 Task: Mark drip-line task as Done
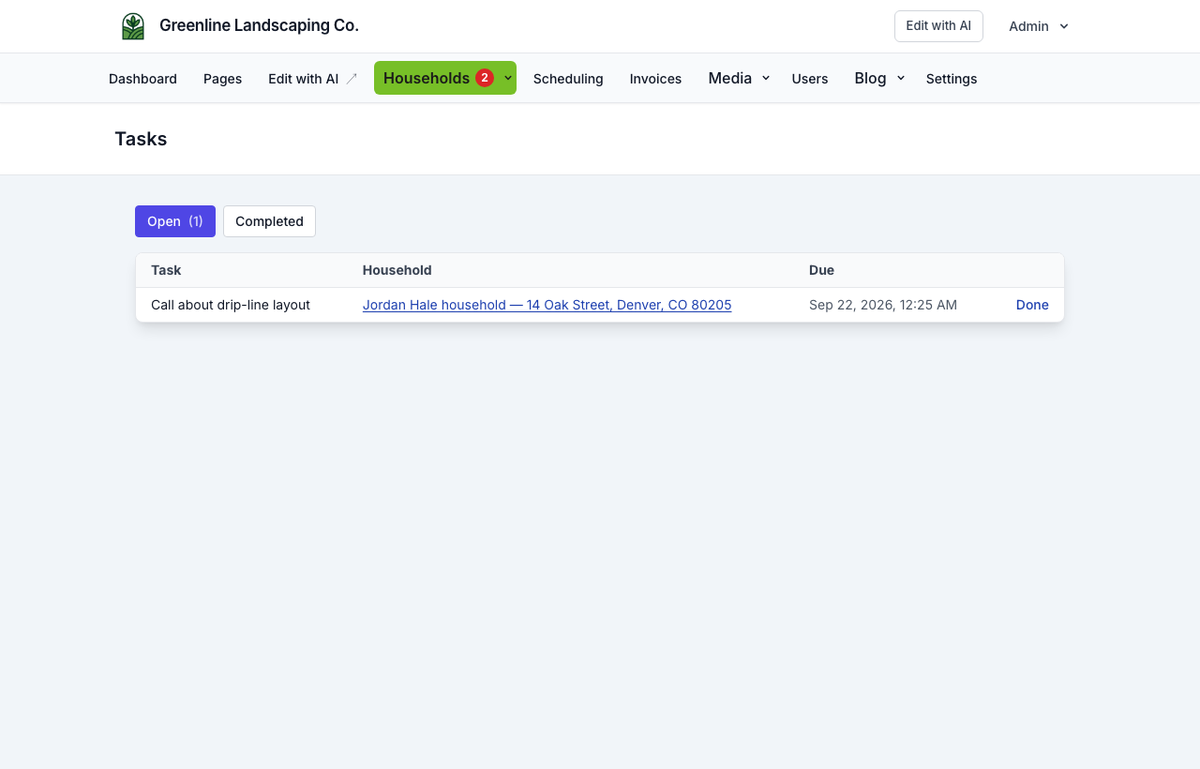point(1032,305)
